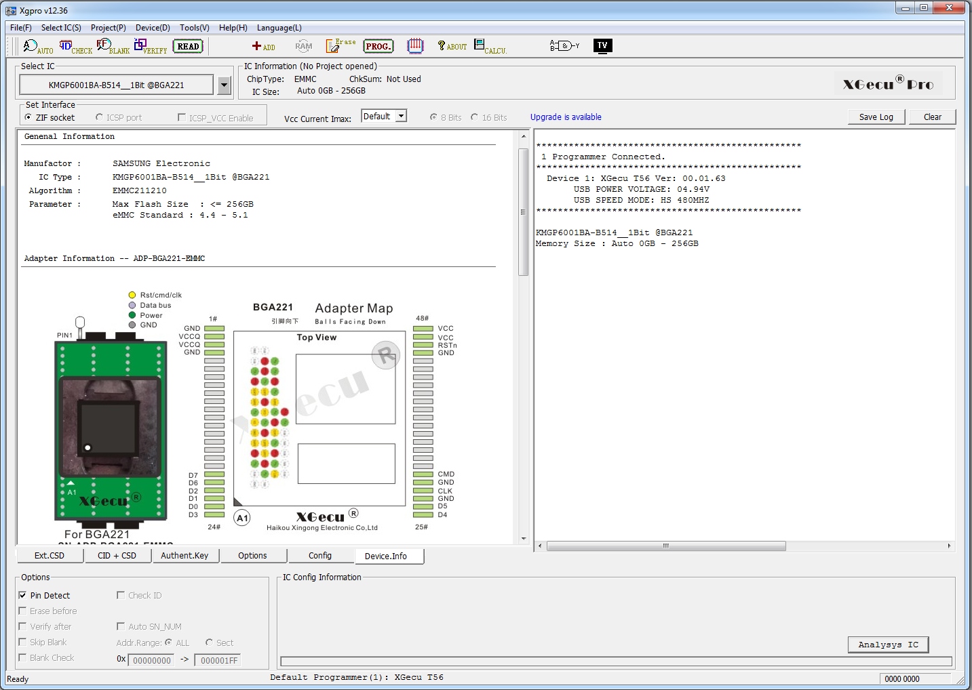Open the ABOUT dialog icon
Screen dimensions: 972x690
tap(452, 46)
